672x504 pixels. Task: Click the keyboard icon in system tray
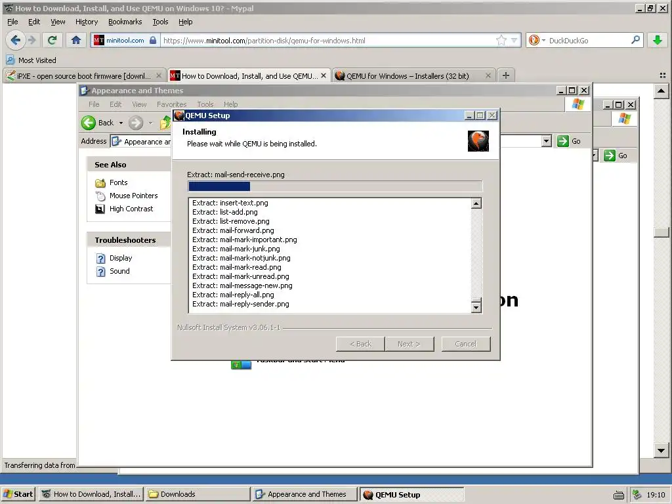click(618, 495)
